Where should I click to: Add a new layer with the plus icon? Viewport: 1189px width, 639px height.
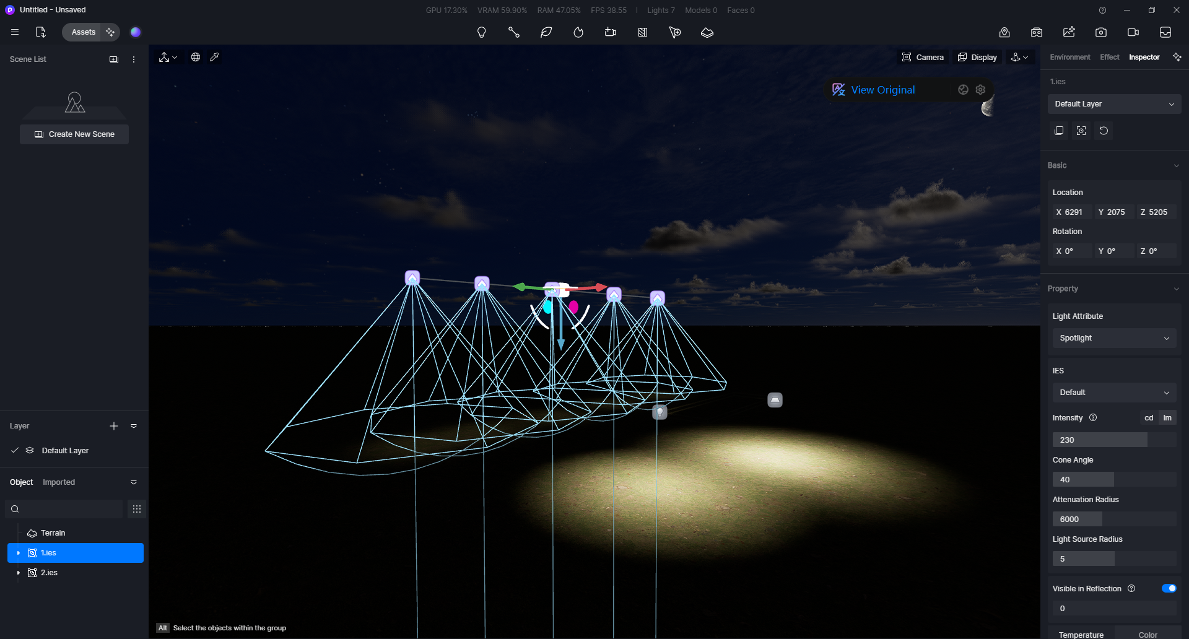pos(114,426)
